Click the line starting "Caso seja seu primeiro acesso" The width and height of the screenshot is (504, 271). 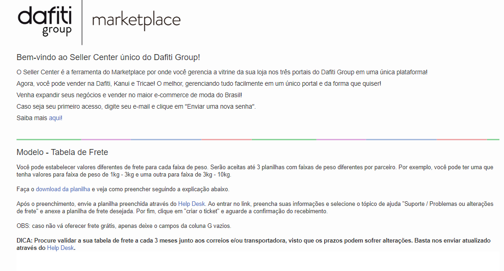point(136,106)
